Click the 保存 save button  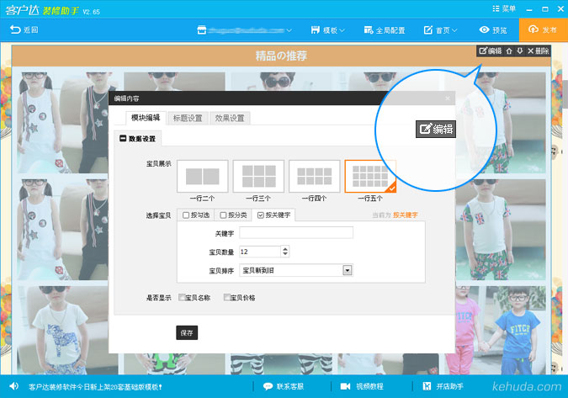pos(187,333)
